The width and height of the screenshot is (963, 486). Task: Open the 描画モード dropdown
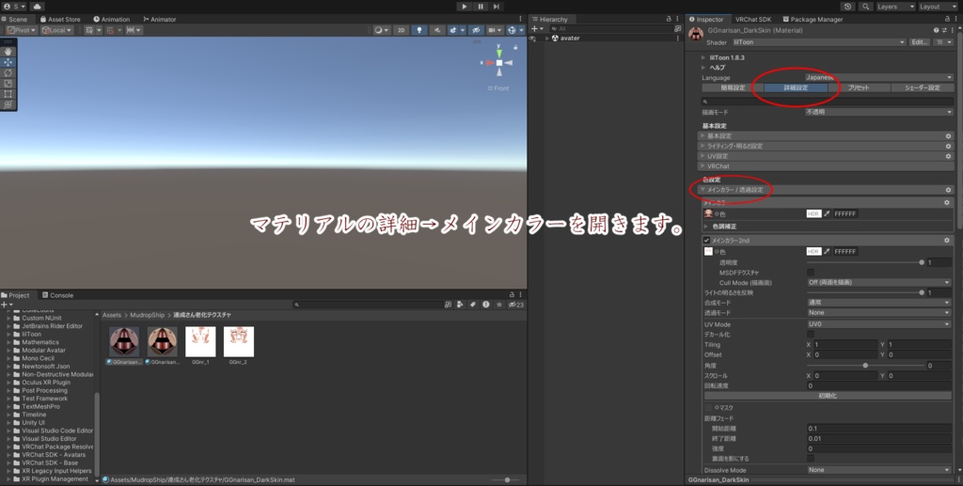point(879,112)
